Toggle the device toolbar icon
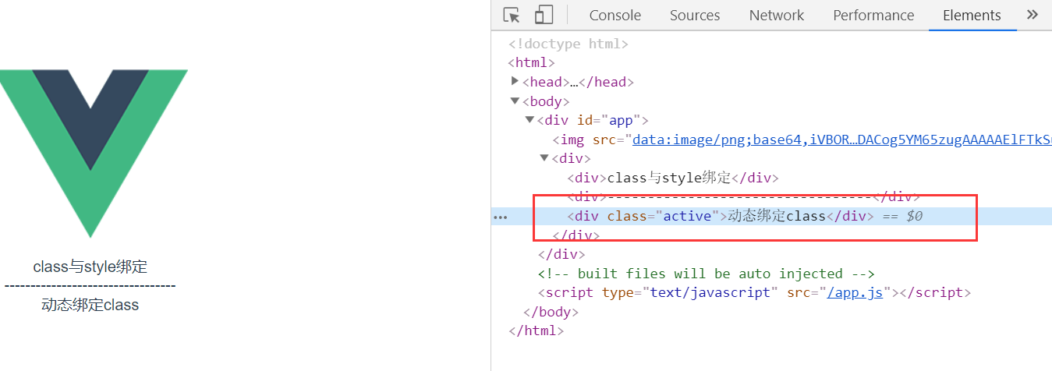This screenshot has width=1052, height=371. click(x=544, y=16)
